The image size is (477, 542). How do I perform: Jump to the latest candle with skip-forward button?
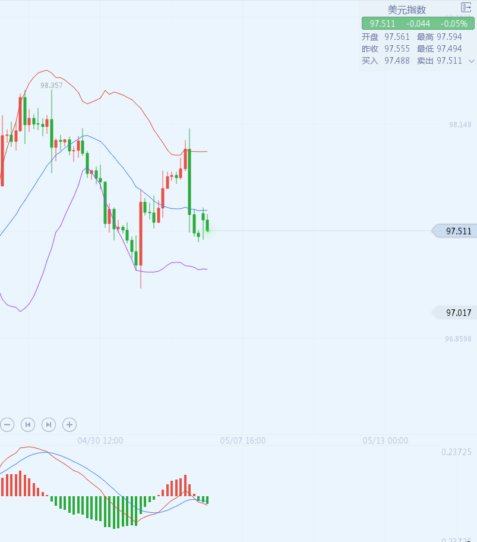pyautogui.click(x=49, y=424)
